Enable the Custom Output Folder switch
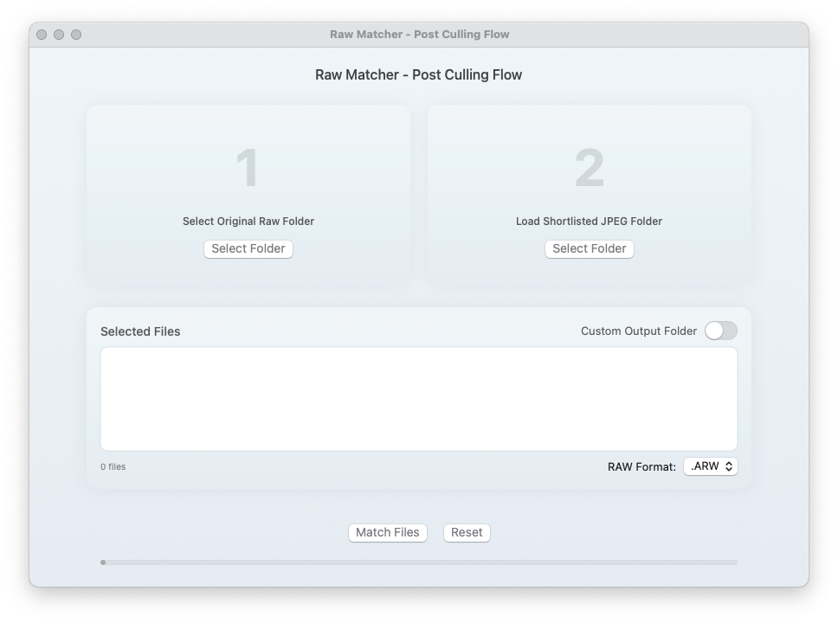The image size is (838, 623). pos(720,331)
